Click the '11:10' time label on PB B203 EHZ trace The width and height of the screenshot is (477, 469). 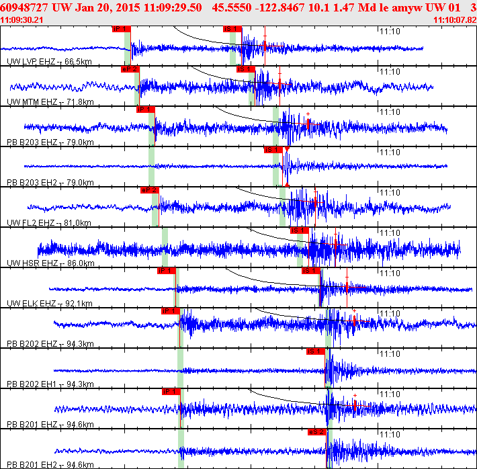[x=390, y=112]
